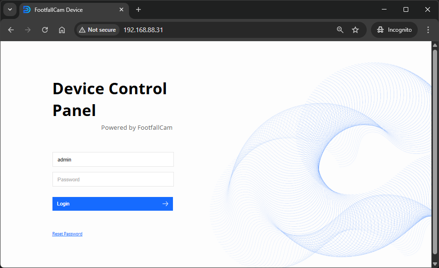
Task: Expand the tab search dropdown arrow
Action: 9,9
